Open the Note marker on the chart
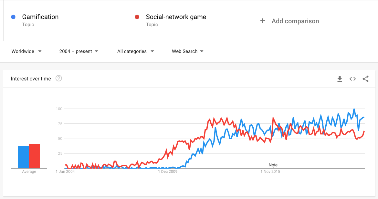Viewport: 378px width, 199px height. coord(273,165)
